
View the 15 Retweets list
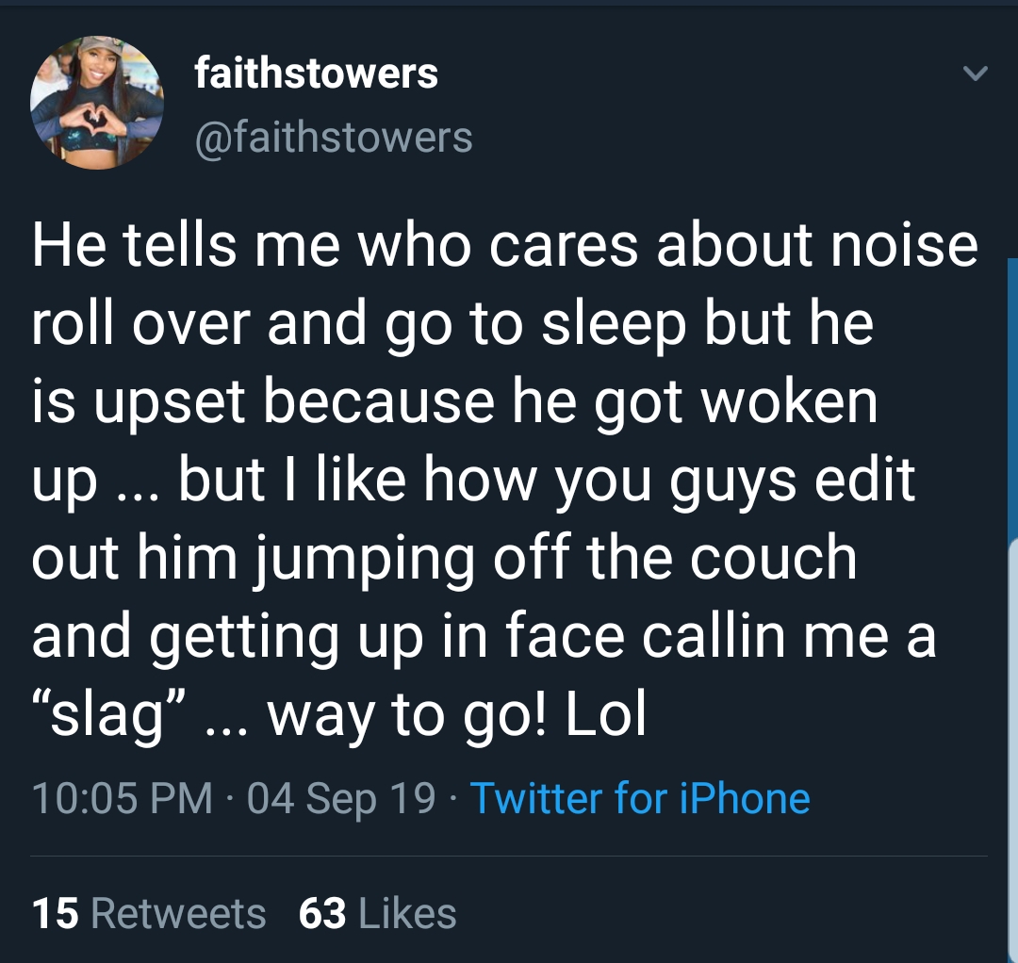(x=149, y=913)
